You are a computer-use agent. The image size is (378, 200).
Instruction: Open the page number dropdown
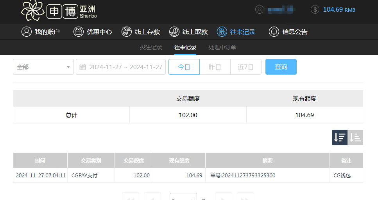click(x=183, y=197)
